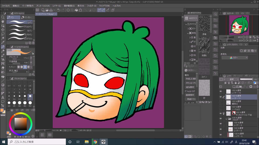Hide layer レイヤー 5 using its eye icon

[x=221, y=129]
